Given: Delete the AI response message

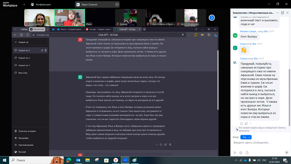Looking at the screenshot, I should click(x=170, y=145).
